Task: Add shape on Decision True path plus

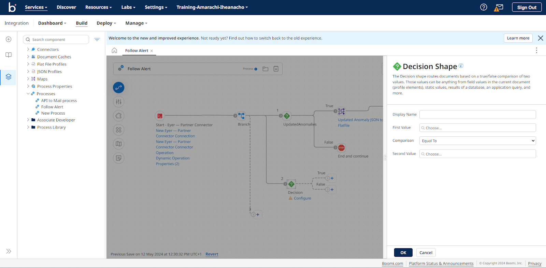Action: pos(332,178)
